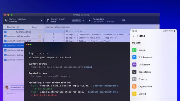
Task: Click modified-status icon on first npm-shrinkwrap.json row
Action: (40, 36)
